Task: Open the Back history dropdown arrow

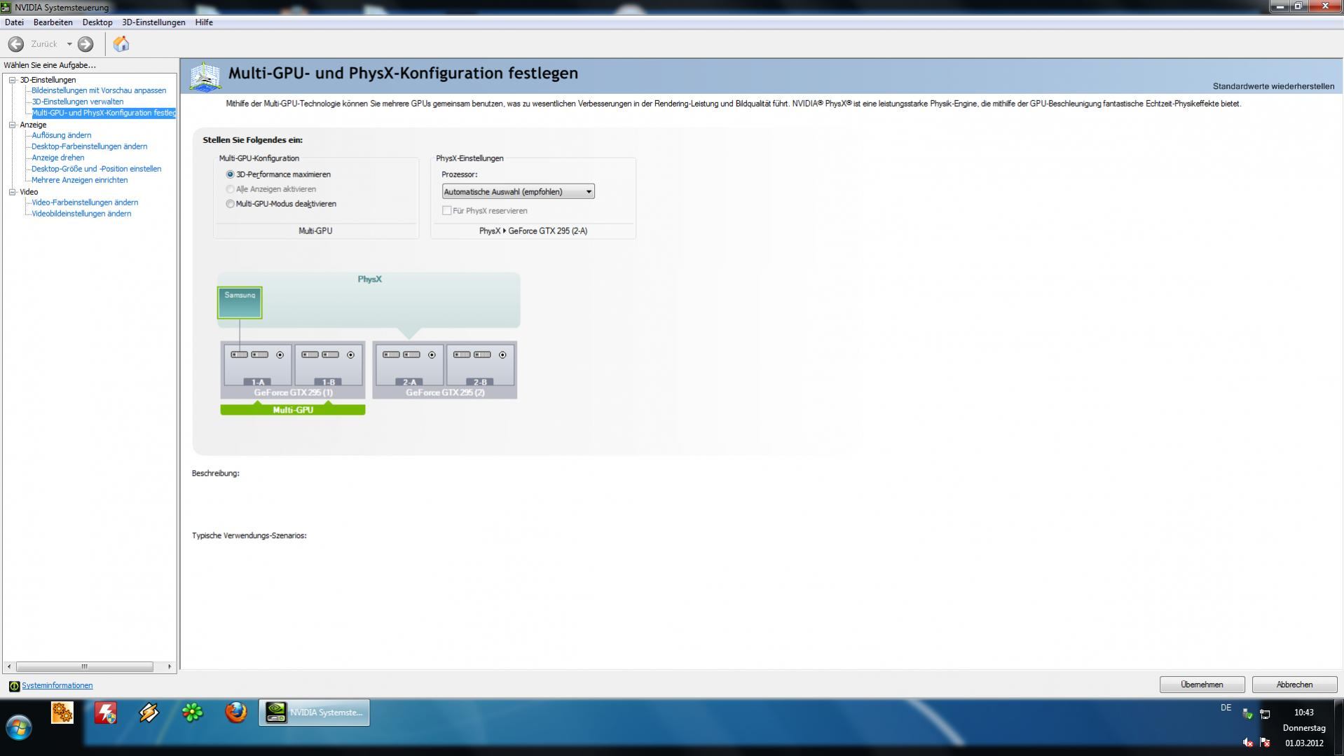Action: coord(69,44)
